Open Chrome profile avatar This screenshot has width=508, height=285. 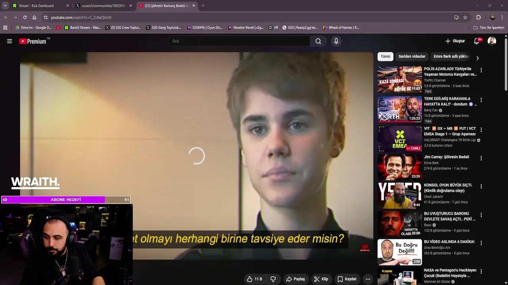(493, 17)
